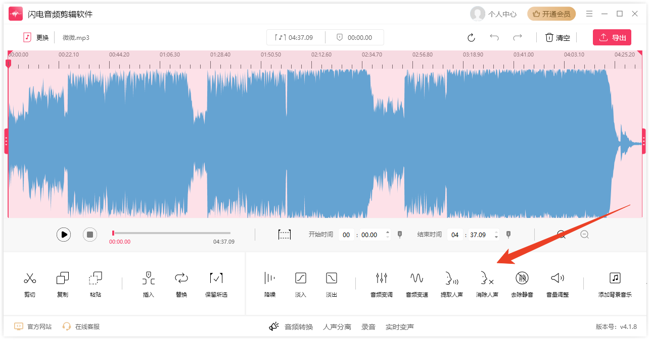Open the 音频转换 audio conversion tab

point(298,327)
